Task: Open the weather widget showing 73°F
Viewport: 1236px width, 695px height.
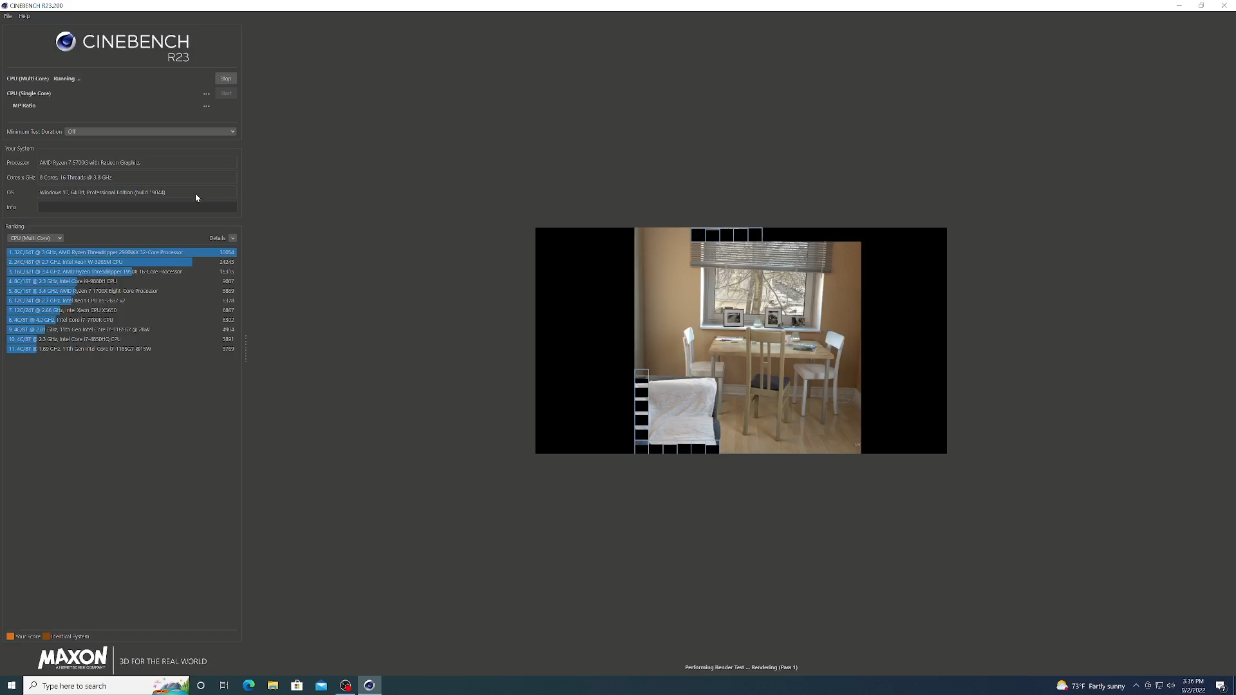Action: (1091, 686)
